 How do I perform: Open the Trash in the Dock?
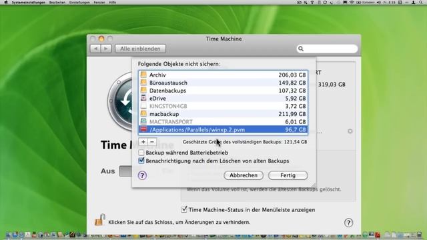pyautogui.click(x=420, y=235)
